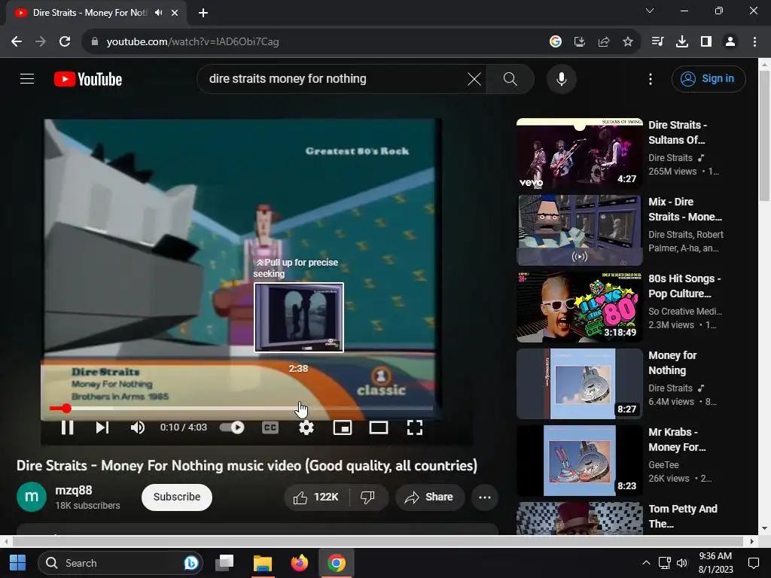Show hidden system tray icons

[646, 563]
